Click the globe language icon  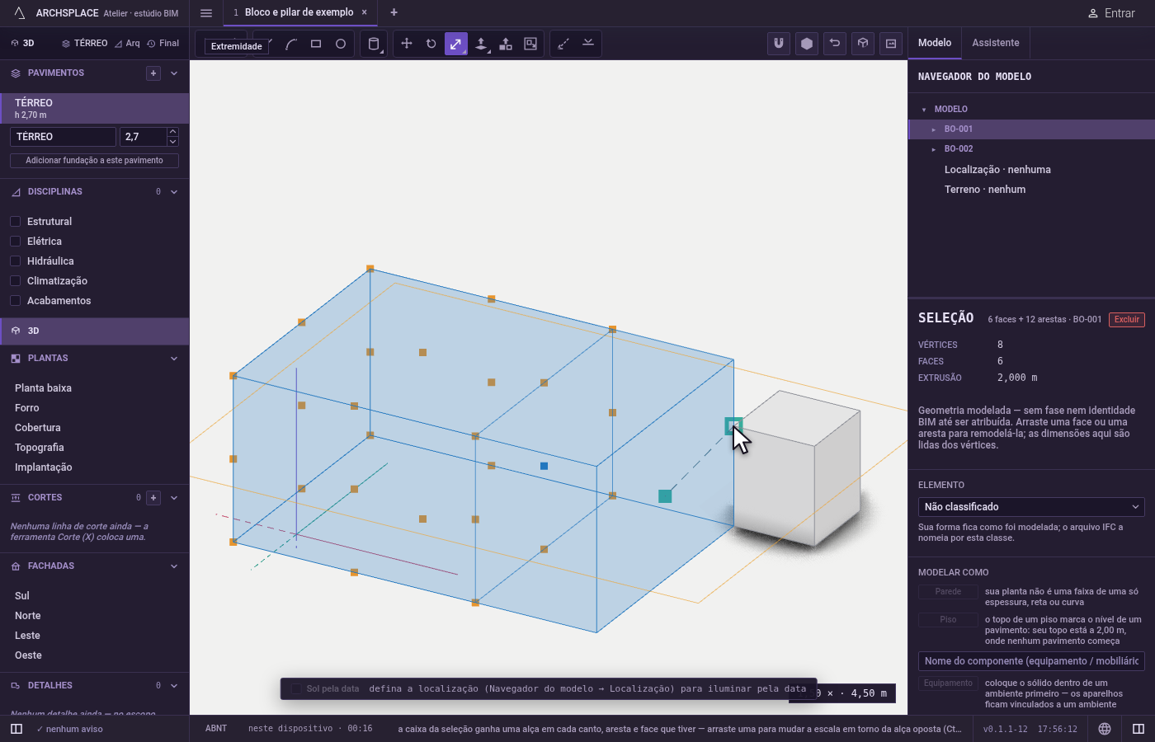click(x=1105, y=729)
